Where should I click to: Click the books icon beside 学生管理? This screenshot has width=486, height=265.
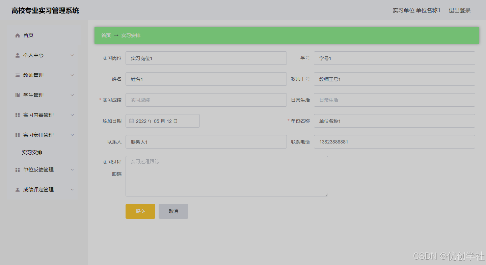(x=18, y=95)
